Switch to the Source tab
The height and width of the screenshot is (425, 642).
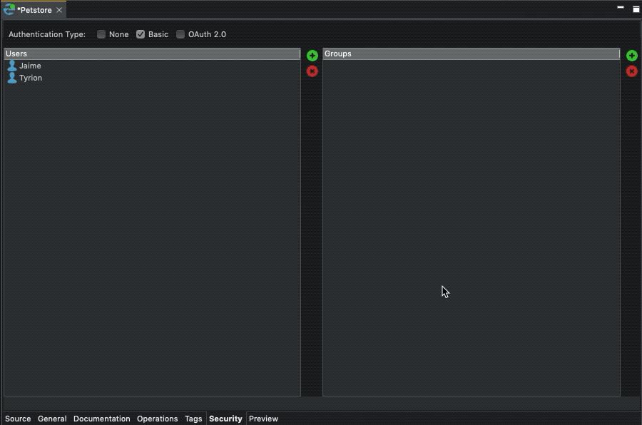(18, 419)
